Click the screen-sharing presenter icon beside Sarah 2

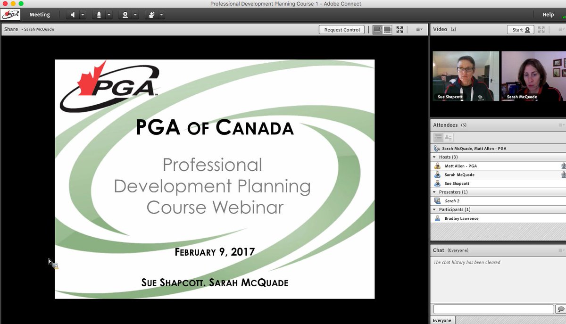coord(437,201)
